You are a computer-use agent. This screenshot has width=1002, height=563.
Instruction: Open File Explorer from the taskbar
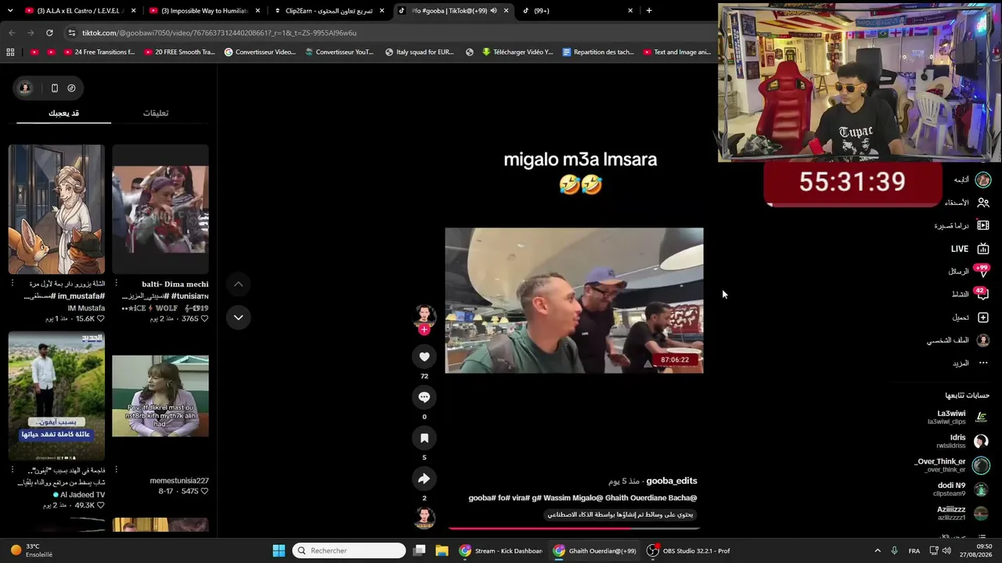click(442, 550)
